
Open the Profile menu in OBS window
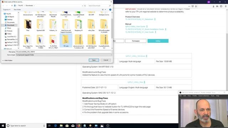[x=195, y=96]
